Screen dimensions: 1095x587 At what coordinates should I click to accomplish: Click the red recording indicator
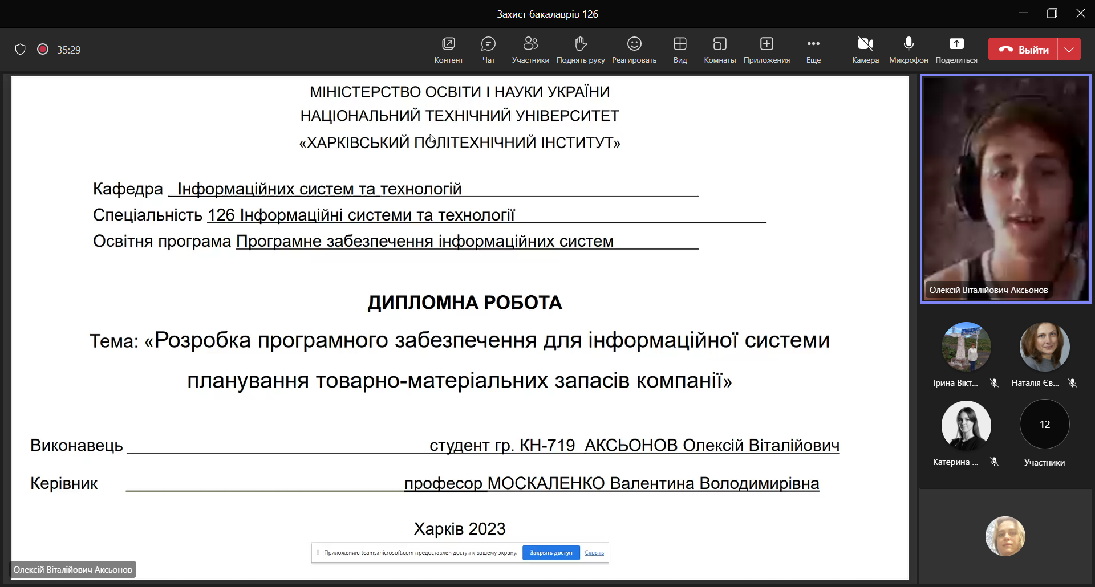coord(42,50)
